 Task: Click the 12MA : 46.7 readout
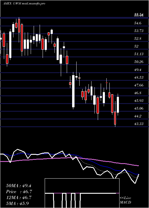[19, 198]
